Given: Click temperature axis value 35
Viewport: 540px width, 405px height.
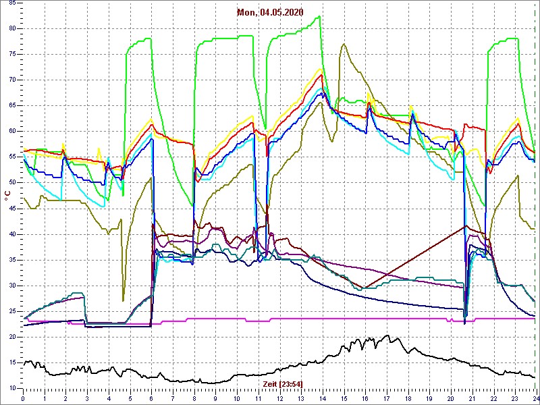Looking at the screenshot, I should point(11,260).
